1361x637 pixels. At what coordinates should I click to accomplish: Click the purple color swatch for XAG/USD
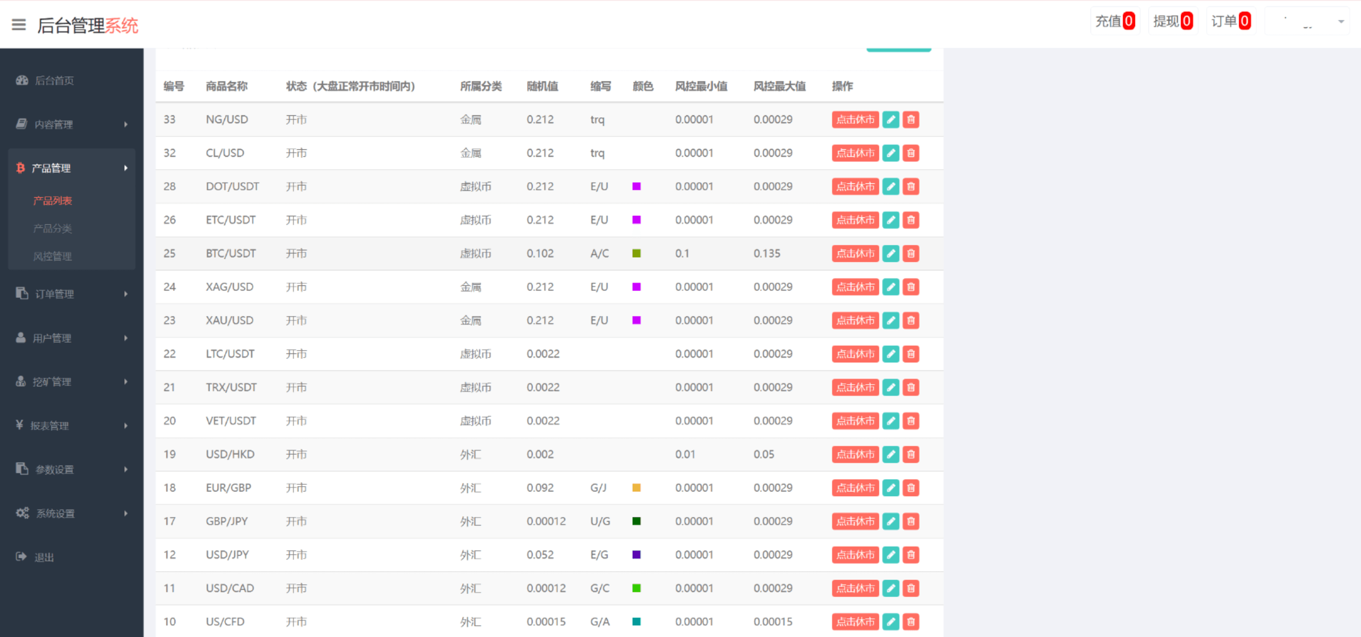pyautogui.click(x=636, y=287)
